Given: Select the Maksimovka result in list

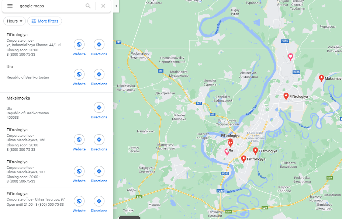Looking at the screenshot, I should (x=56, y=108).
